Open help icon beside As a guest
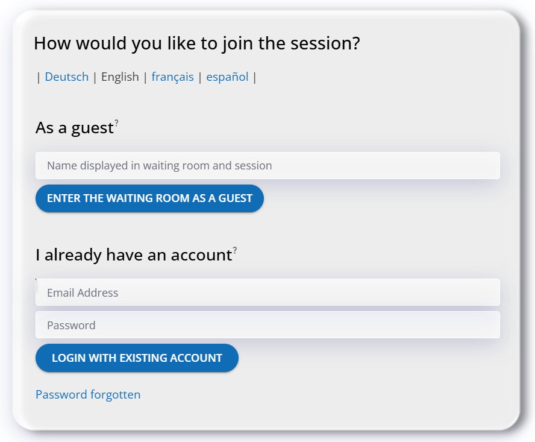Viewport: 535px width, 442px height. (117, 123)
